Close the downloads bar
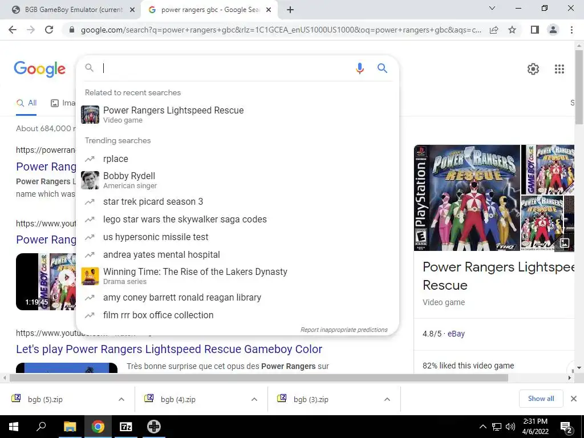Image resolution: width=584 pixels, height=438 pixels. click(x=574, y=399)
